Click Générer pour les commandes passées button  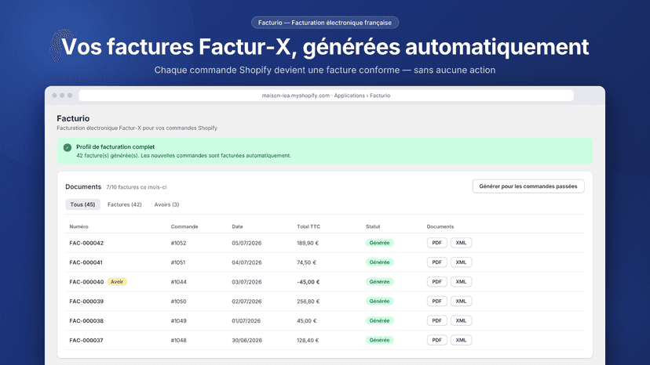point(528,186)
